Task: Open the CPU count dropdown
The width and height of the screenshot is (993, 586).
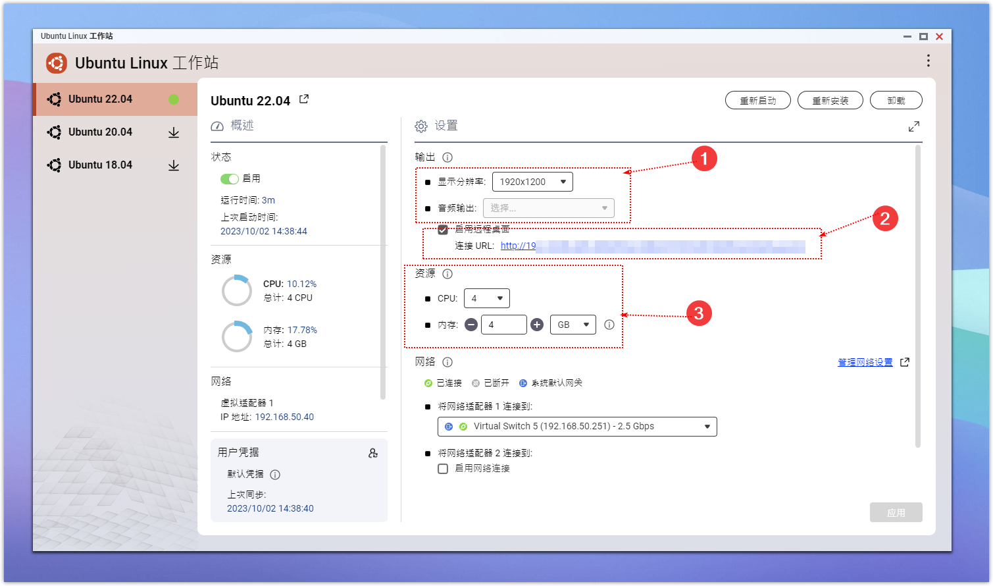Action: tap(487, 298)
